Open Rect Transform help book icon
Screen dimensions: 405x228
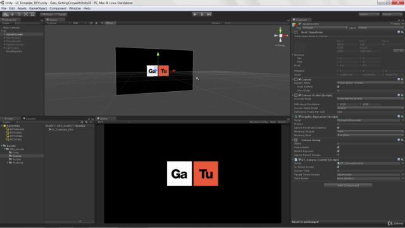click(x=399, y=32)
